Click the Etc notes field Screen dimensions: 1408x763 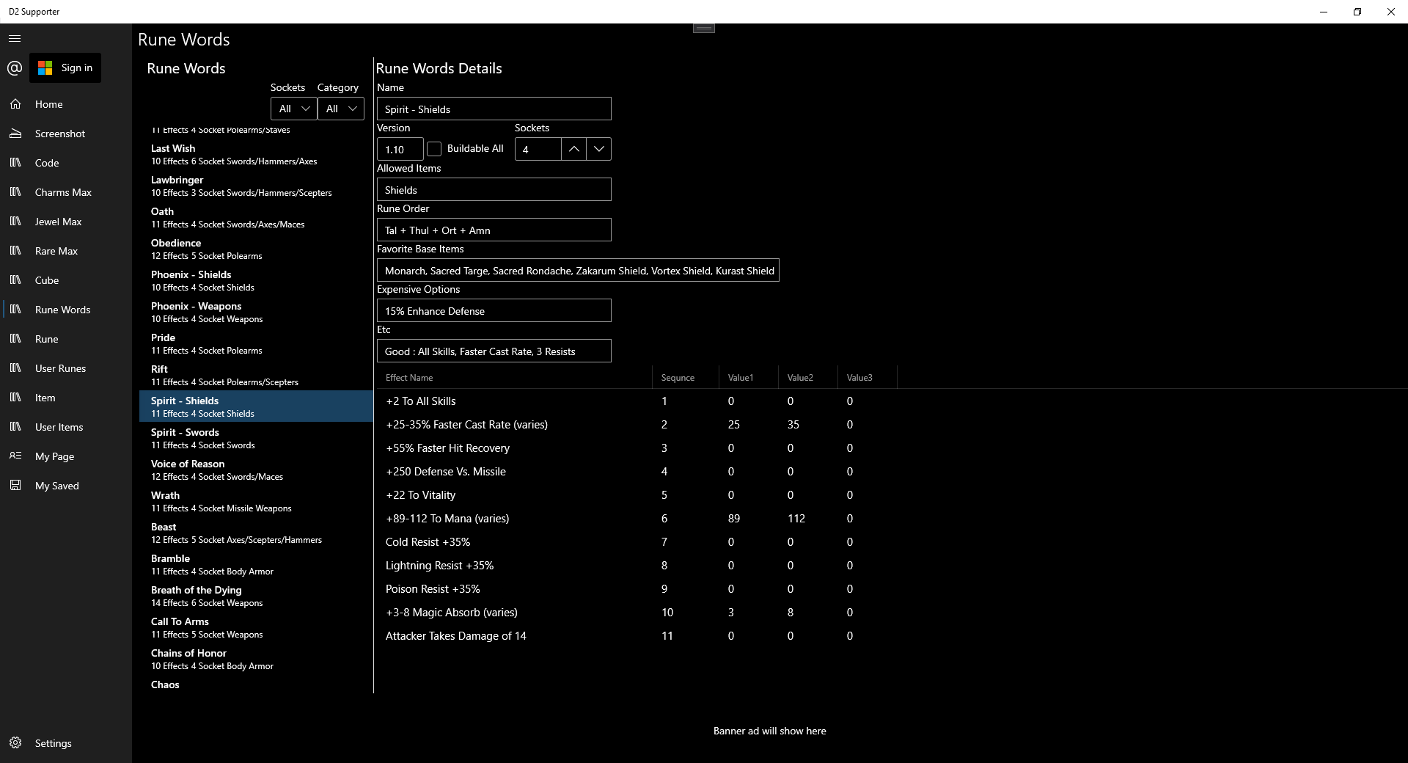coord(494,351)
